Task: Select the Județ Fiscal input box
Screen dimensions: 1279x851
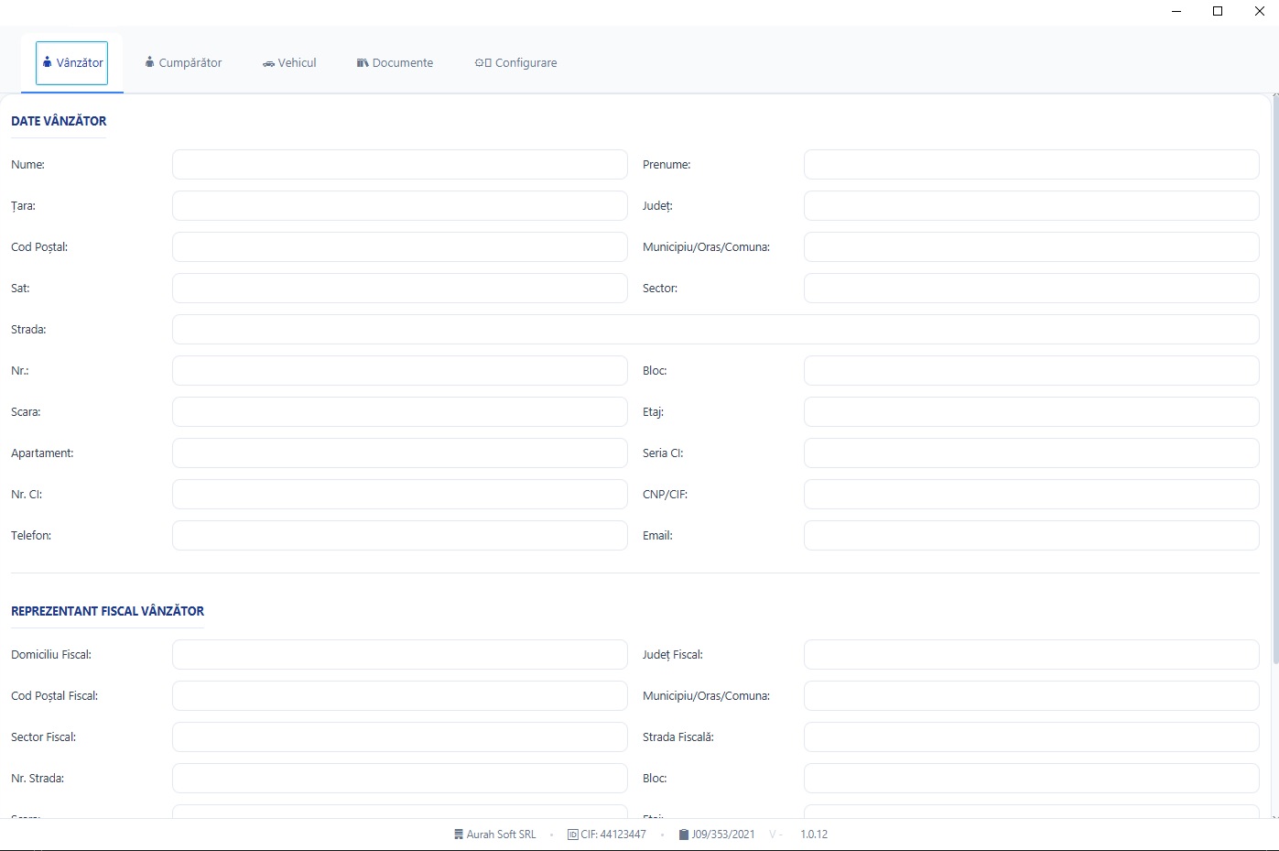Action: click(x=1032, y=655)
